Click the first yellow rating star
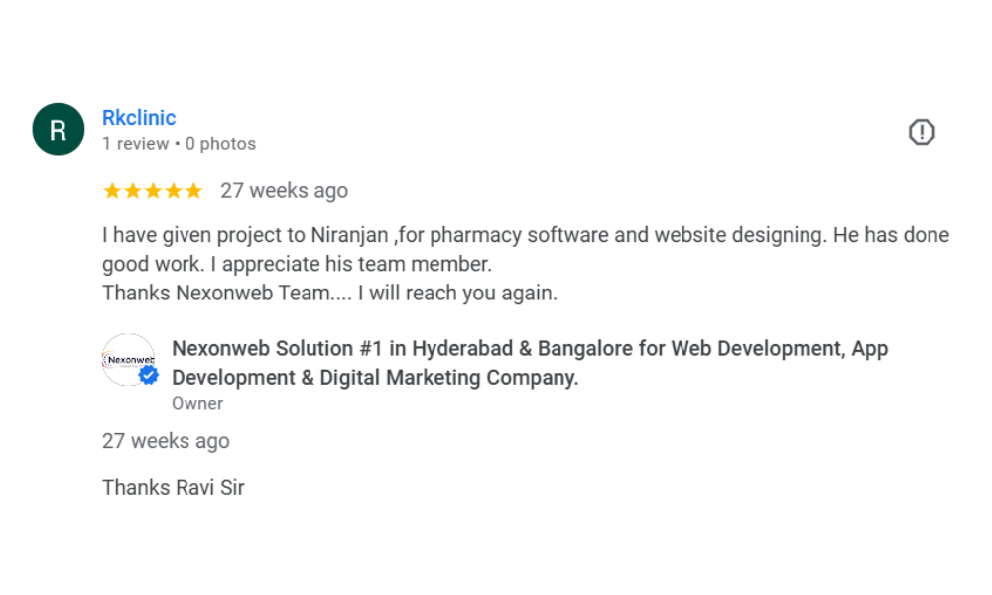This screenshot has width=992, height=595. pos(112,191)
